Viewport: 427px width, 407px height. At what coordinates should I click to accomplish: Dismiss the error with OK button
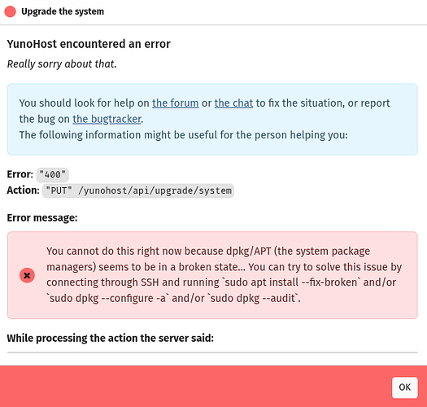point(405,387)
